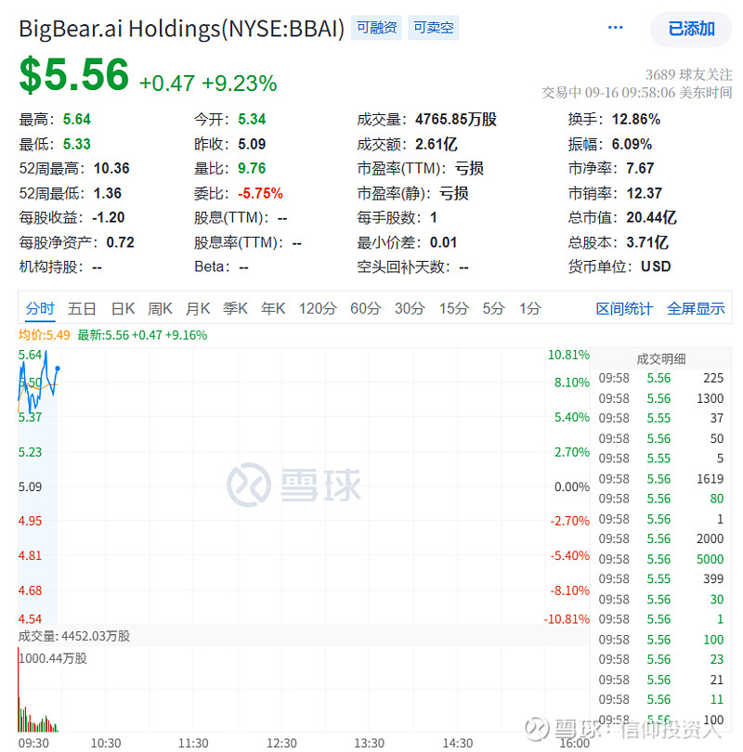Click the 每股净资产 value 0.72
Viewport: 743px width, 752px height.
tap(121, 242)
